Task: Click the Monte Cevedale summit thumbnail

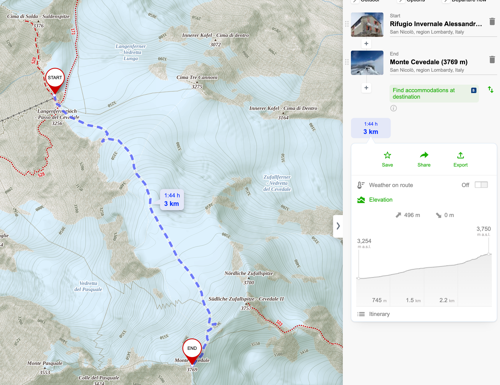Action: (367, 63)
